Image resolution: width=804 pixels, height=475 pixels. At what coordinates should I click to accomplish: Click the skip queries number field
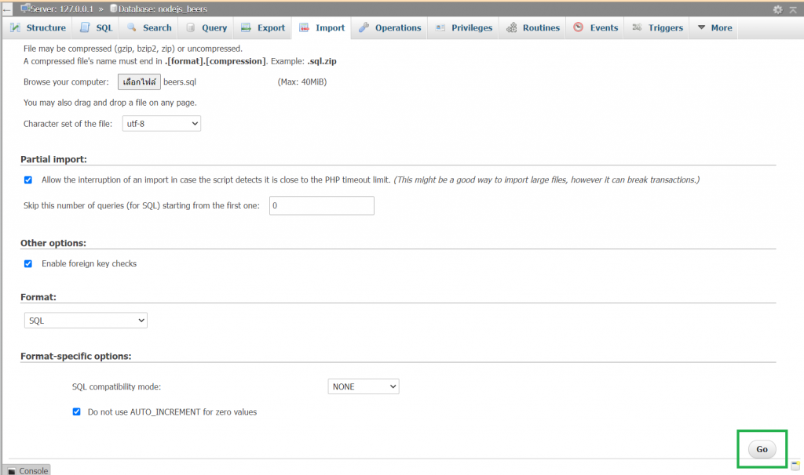(321, 205)
